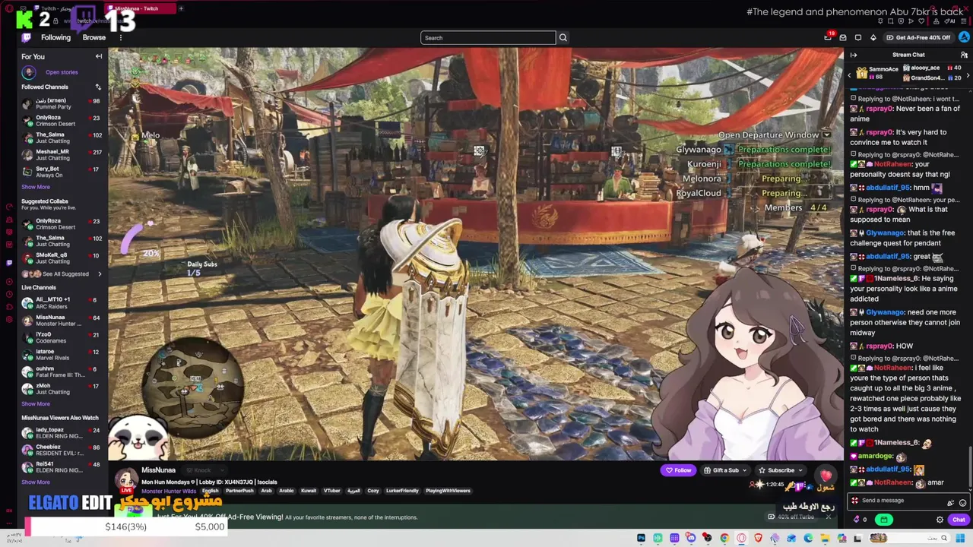Image resolution: width=973 pixels, height=547 pixels.
Task: Open the emote picker in chat
Action: (x=963, y=501)
